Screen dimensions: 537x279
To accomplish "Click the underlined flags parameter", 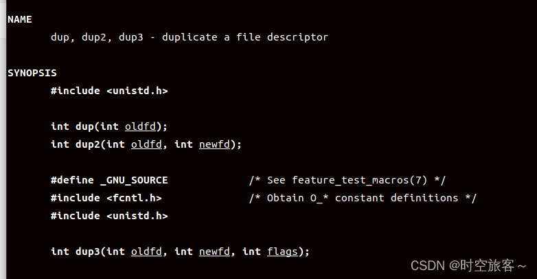I will tap(282, 252).
